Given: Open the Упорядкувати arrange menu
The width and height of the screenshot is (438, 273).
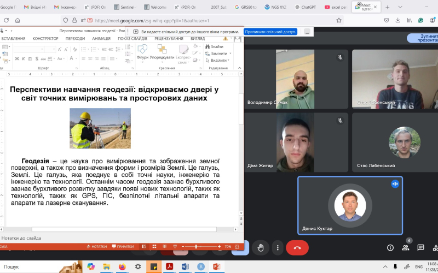Looking at the screenshot, I should tap(162, 53).
